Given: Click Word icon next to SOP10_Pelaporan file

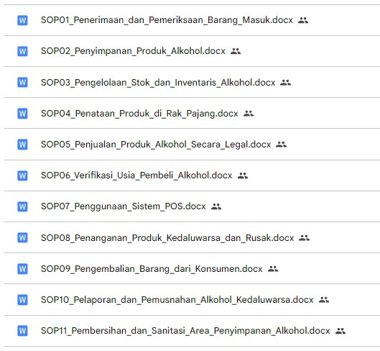Looking at the screenshot, I should point(22,300).
